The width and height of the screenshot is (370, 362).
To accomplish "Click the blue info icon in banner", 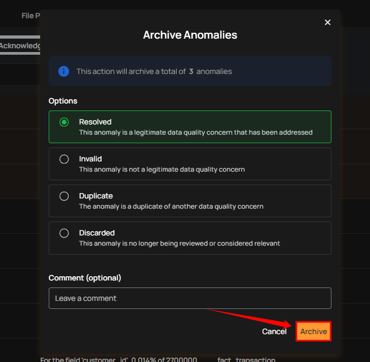I will (x=64, y=71).
